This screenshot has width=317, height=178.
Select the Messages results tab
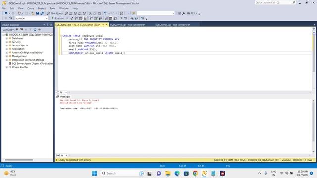click(x=63, y=97)
